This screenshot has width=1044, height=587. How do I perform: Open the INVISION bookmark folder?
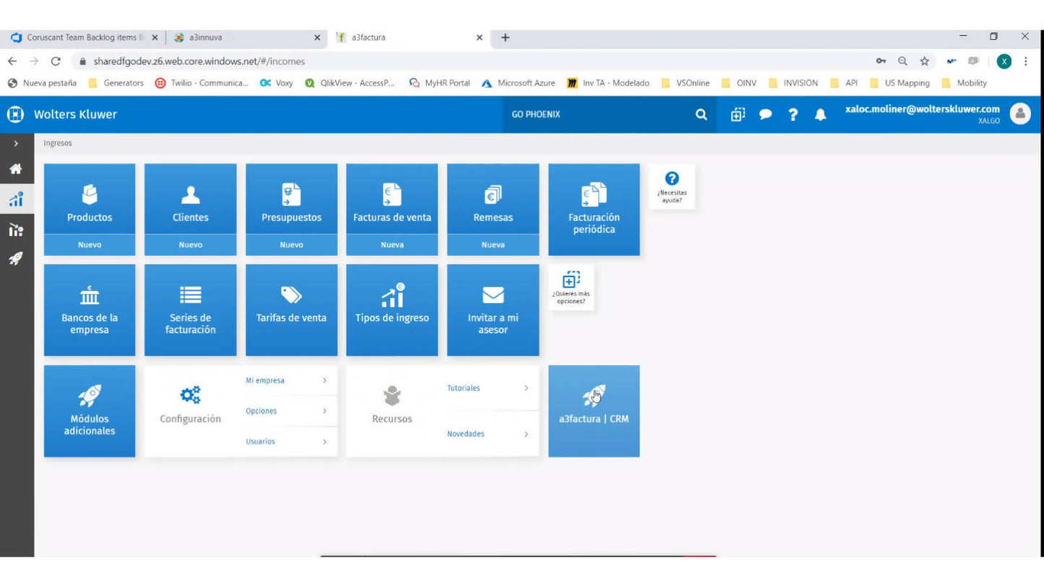coord(793,83)
